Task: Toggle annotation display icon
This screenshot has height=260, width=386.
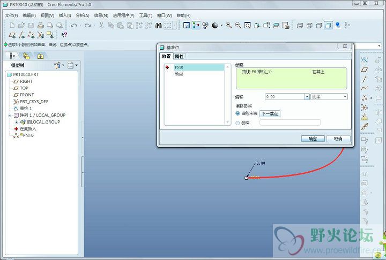Action: [x=50, y=35]
